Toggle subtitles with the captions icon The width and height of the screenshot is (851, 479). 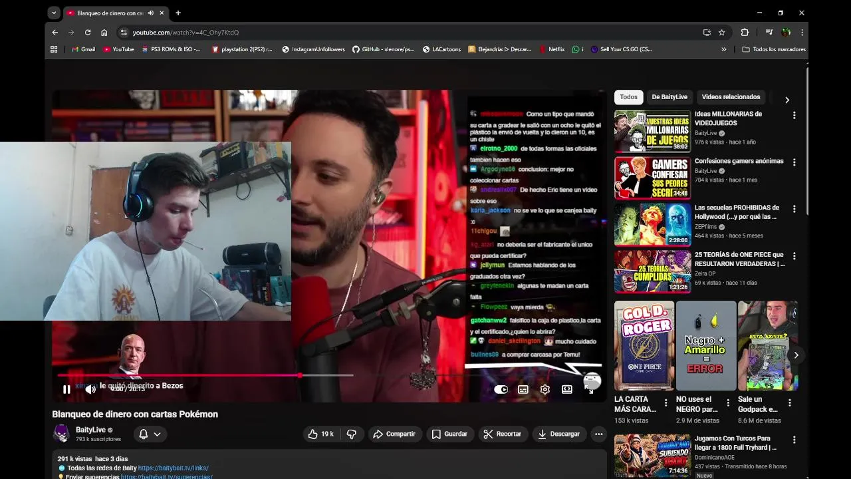coord(523,389)
